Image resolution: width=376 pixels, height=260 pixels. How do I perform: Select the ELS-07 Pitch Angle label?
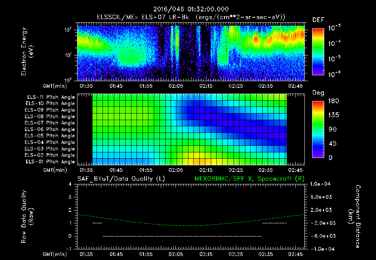50,123
